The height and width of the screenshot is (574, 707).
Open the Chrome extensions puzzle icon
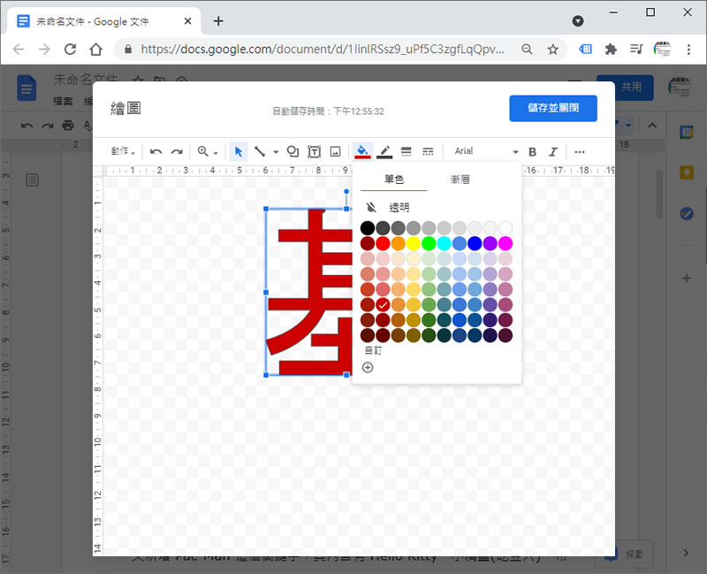click(611, 49)
